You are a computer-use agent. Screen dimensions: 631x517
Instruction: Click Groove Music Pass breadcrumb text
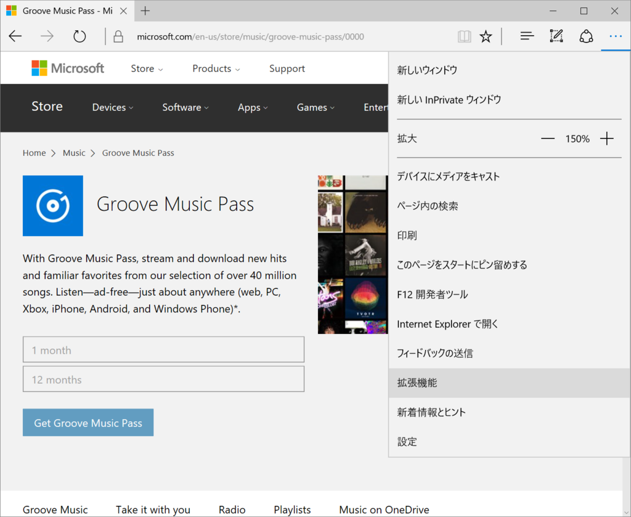click(x=138, y=153)
